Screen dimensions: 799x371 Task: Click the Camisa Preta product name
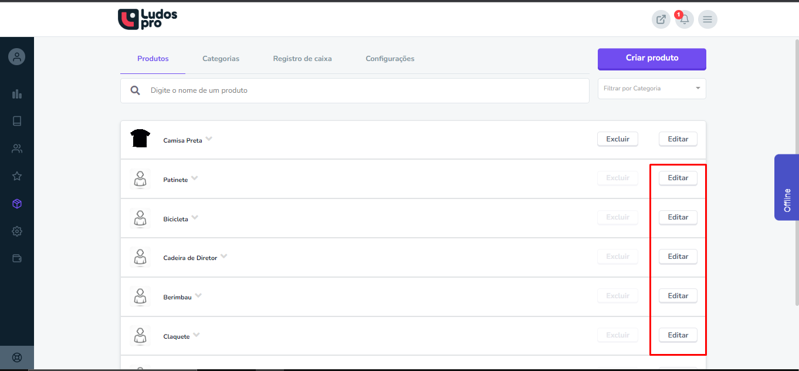pos(182,141)
